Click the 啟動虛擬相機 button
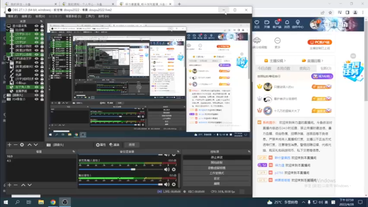The width and height of the screenshot is (368, 207). [217, 168]
